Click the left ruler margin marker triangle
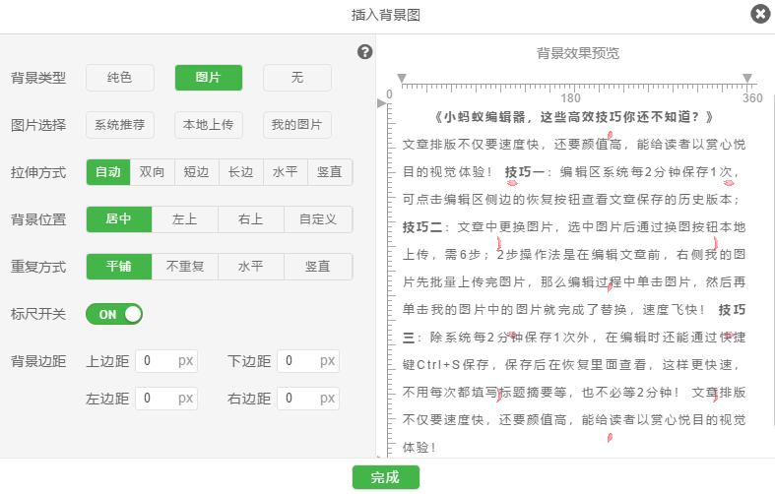Screen dimensions: 775x494 [402, 78]
